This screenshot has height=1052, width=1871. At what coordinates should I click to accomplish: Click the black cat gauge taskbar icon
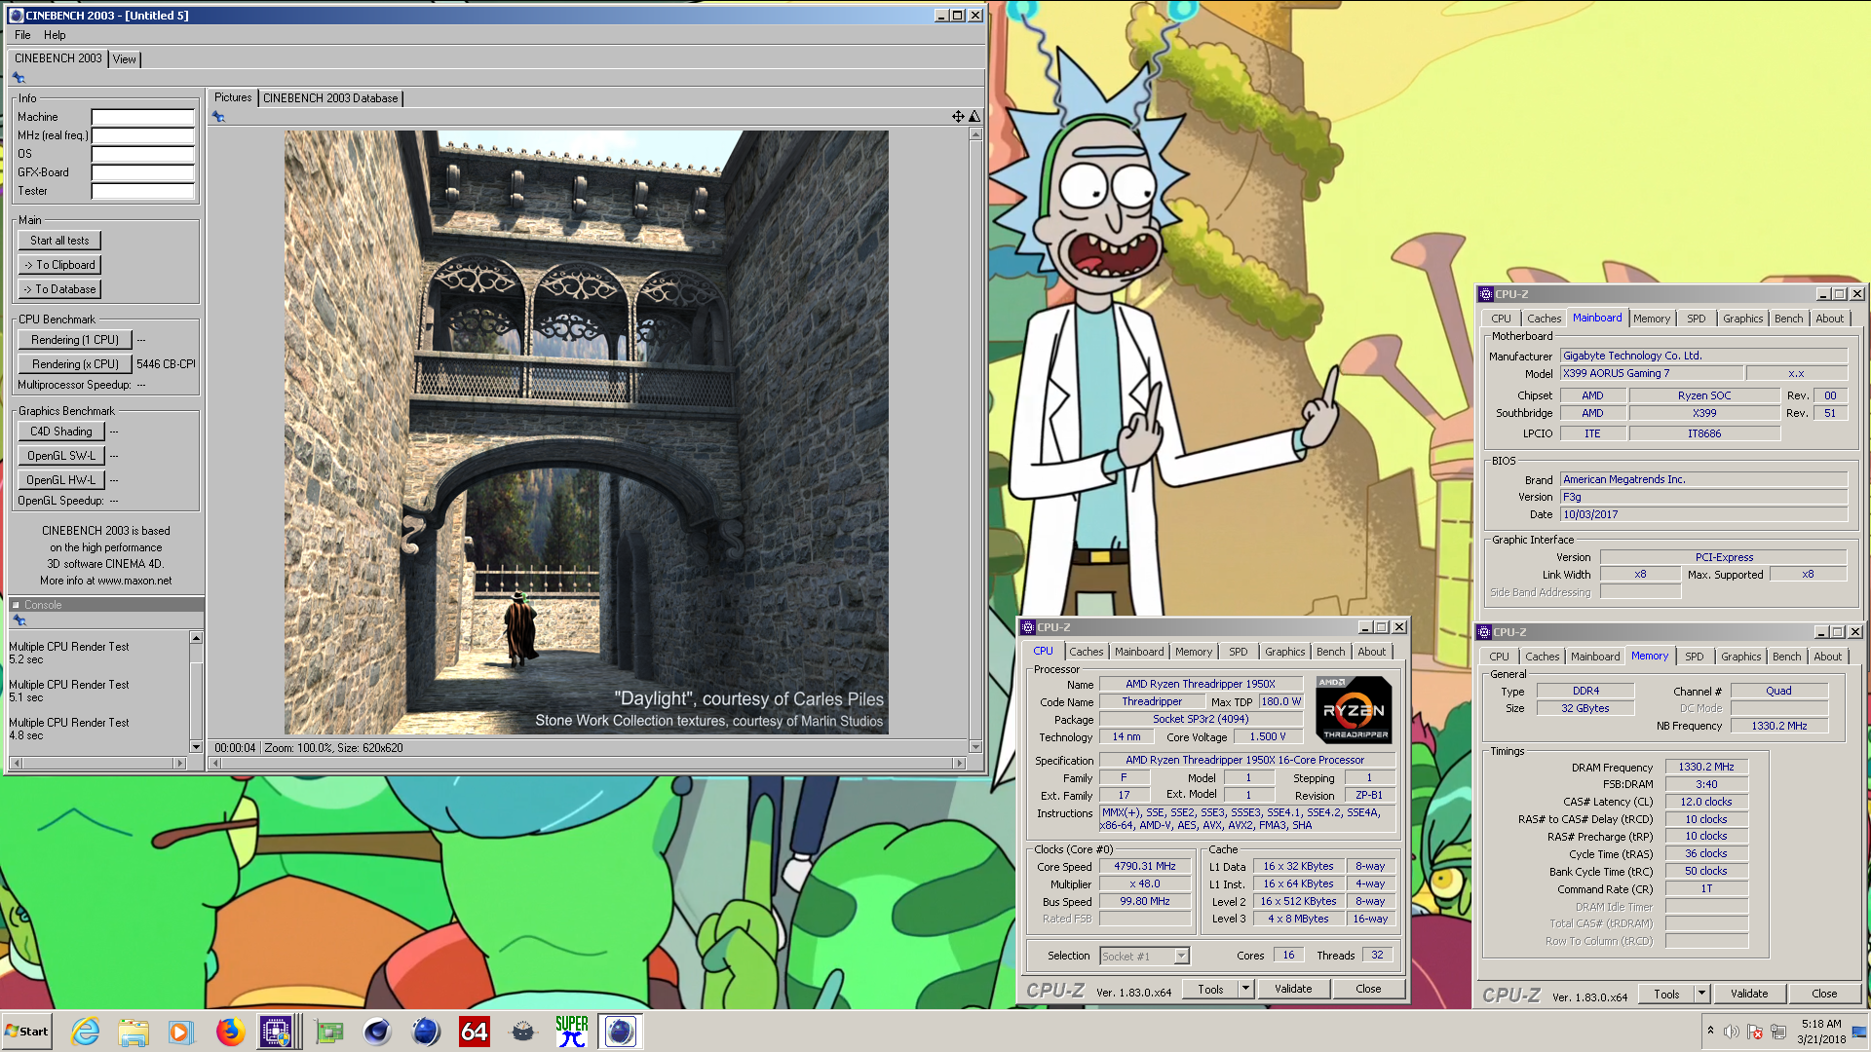(x=523, y=1032)
